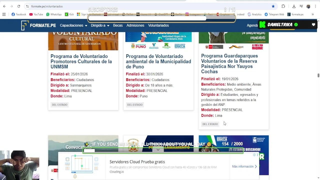The width and height of the screenshot is (320, 180).
Task: Click DEL ESTADO tag on UNMSM card
Action: coord(59,105)
